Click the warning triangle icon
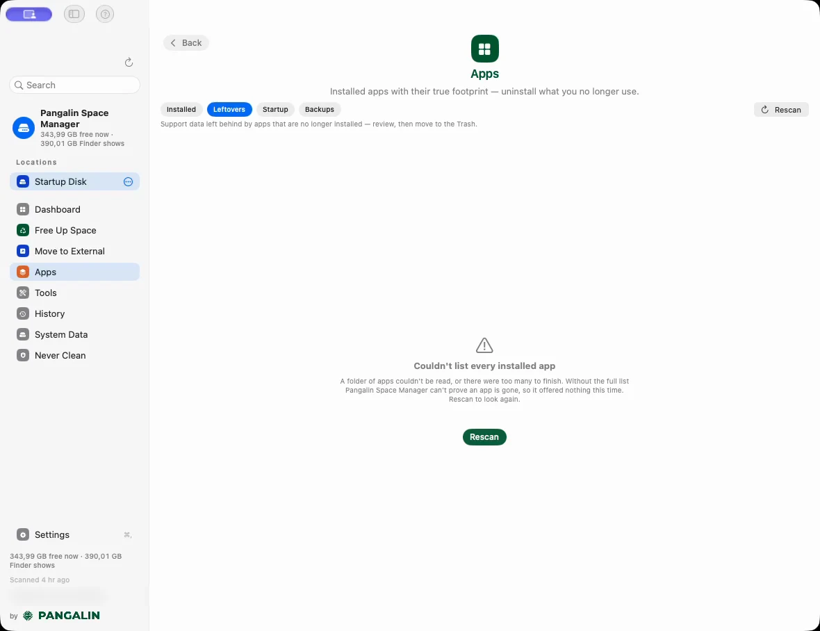Screen dimensions: 820x631 tap(484, 345)
